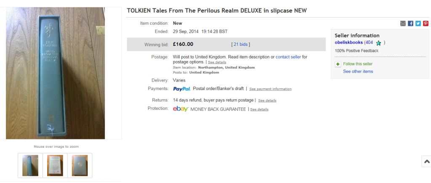Open See other items link
The image size is (431, 183).
click(x=358, y=72)
